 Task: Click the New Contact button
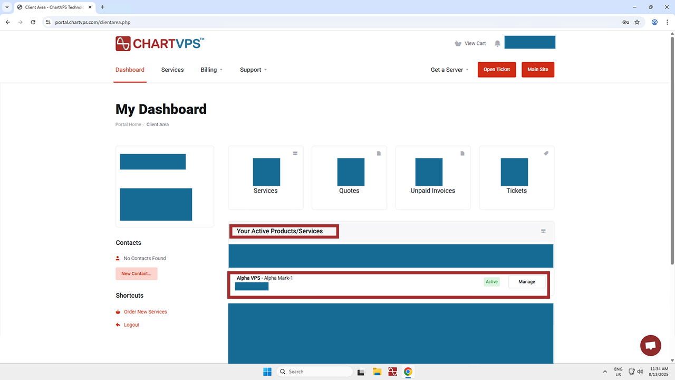[136, 273]
